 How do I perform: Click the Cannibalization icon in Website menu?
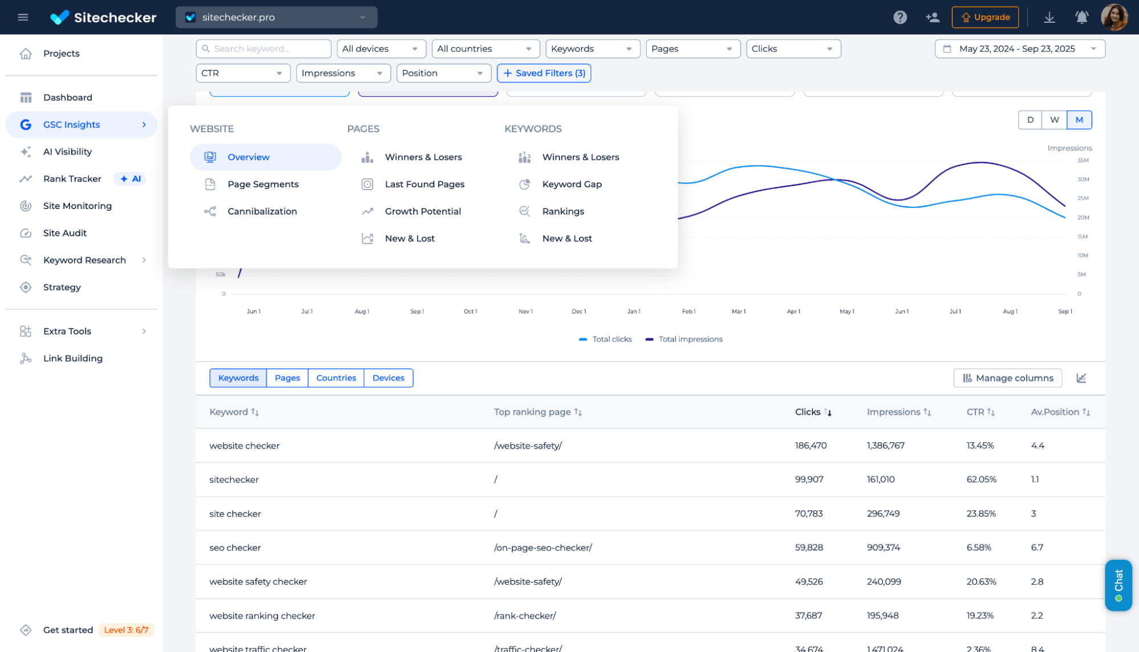point(210,211)
